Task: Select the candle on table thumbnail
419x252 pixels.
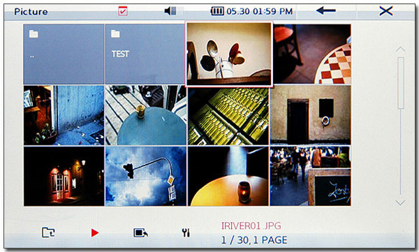Action: click(228, 176)
